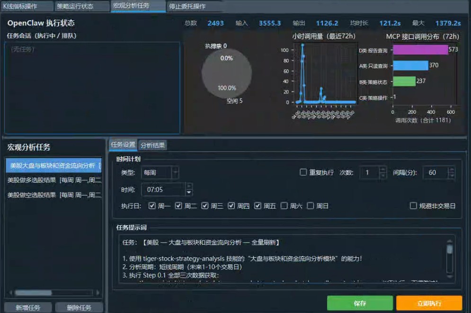Click the gray 空闲 pie chart
The height and width of the screenshot is (313, 471).
(x=226, y=74)
